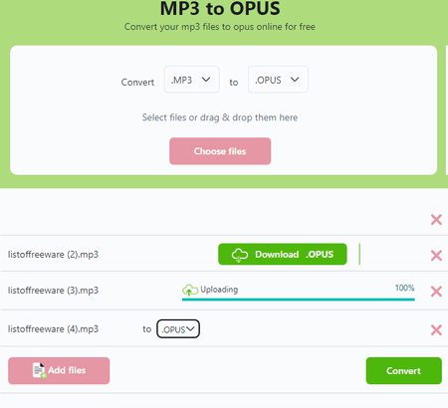Remove listoffreeware (2).mp3 with red X
The height and width of the screenshot is (408, 448).
coord(436,256)
